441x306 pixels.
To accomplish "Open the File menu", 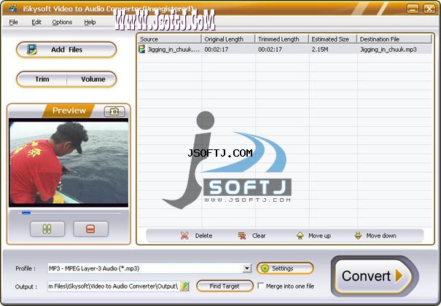I will [14, 22].
